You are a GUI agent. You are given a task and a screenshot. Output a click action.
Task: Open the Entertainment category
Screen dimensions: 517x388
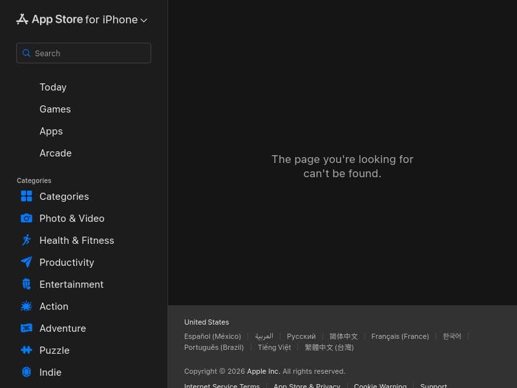coord(72,285)
